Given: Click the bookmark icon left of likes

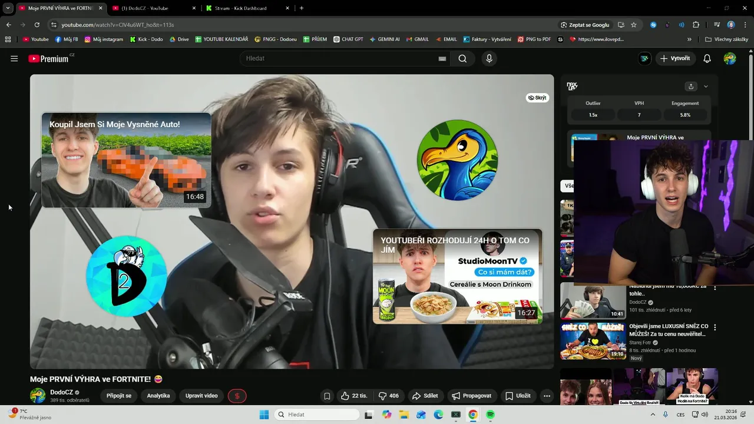Looking at the screenshot, I should coord(327,396).
